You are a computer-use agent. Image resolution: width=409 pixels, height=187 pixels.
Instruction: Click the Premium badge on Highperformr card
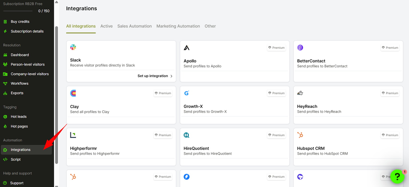tap(163, 135)
